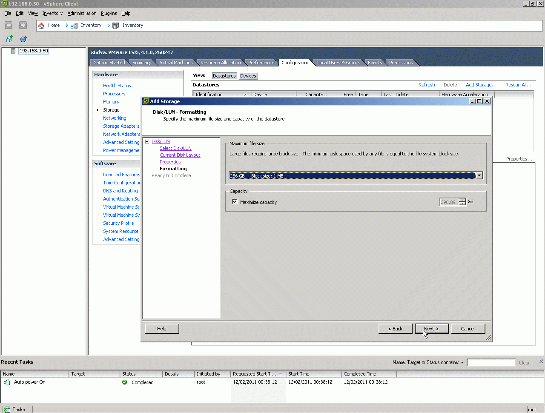Click the Home breadcrumb label

[x=54, y=26]
